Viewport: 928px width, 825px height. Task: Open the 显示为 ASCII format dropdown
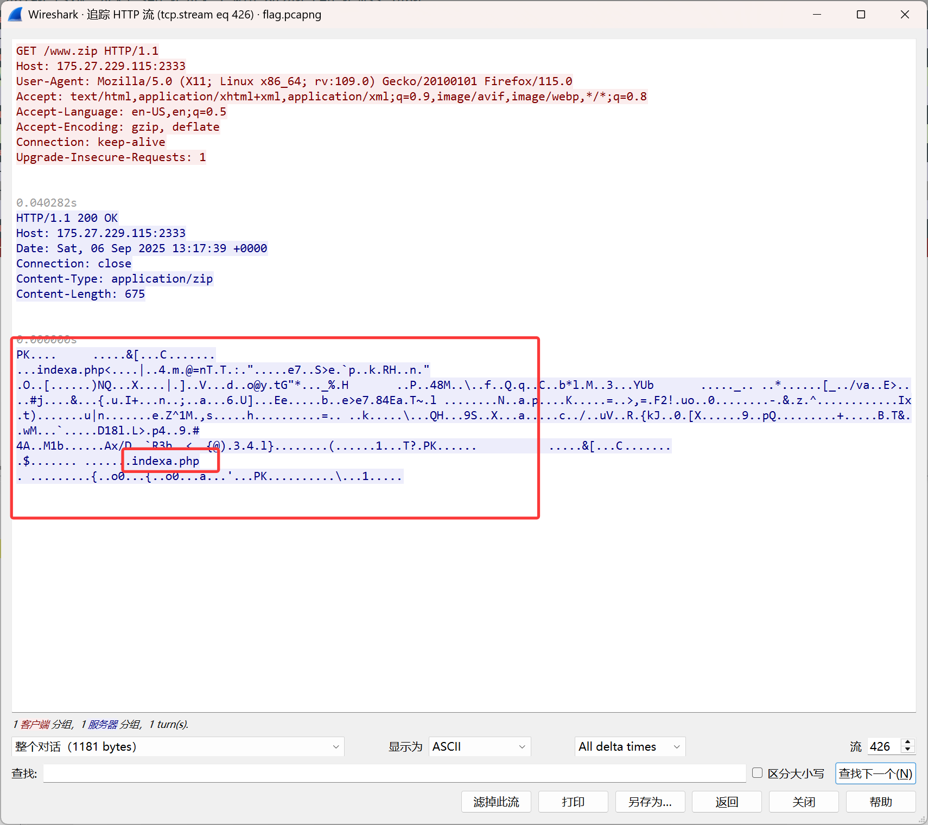point(480,746)
